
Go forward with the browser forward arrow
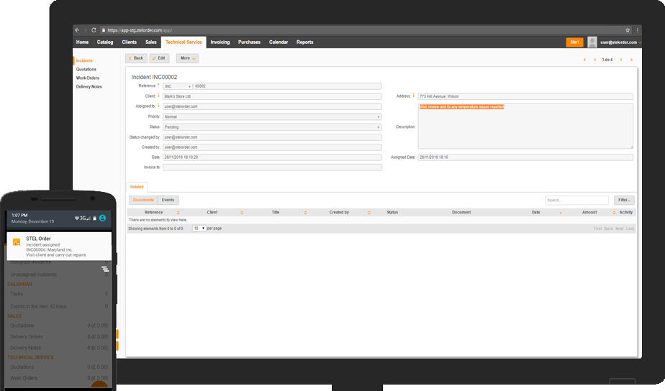[x=85, y=30]
